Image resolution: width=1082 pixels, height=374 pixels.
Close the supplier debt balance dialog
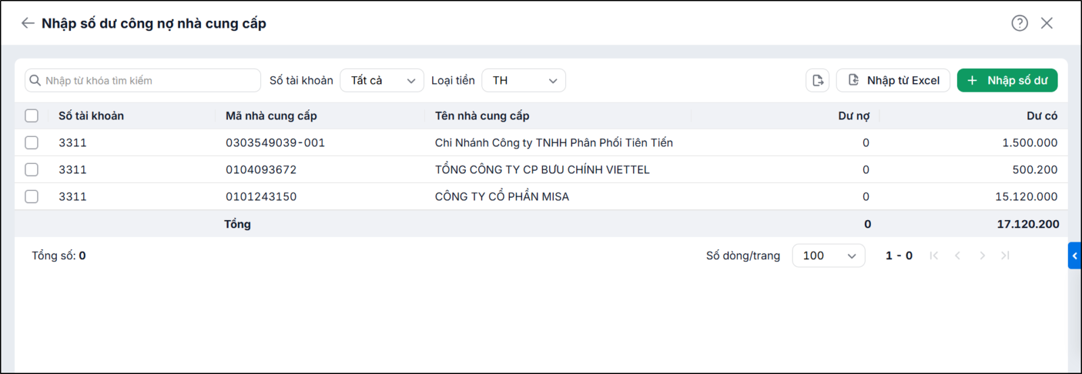click(1047, 23)
